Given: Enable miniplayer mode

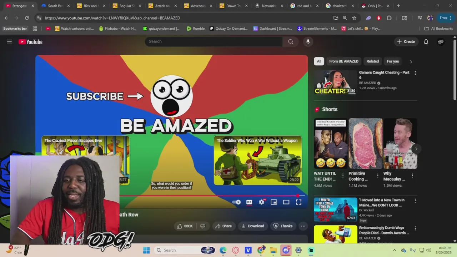Looking at the screenshot, I should (274, 202).
